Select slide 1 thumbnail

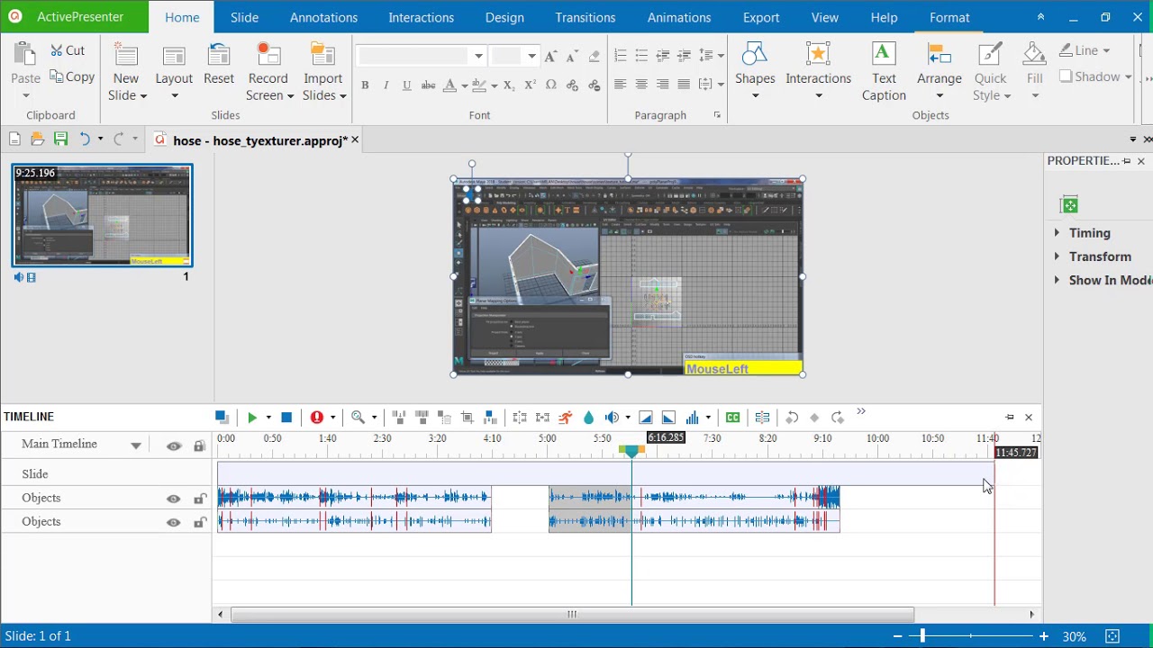[x=102, y=216]
